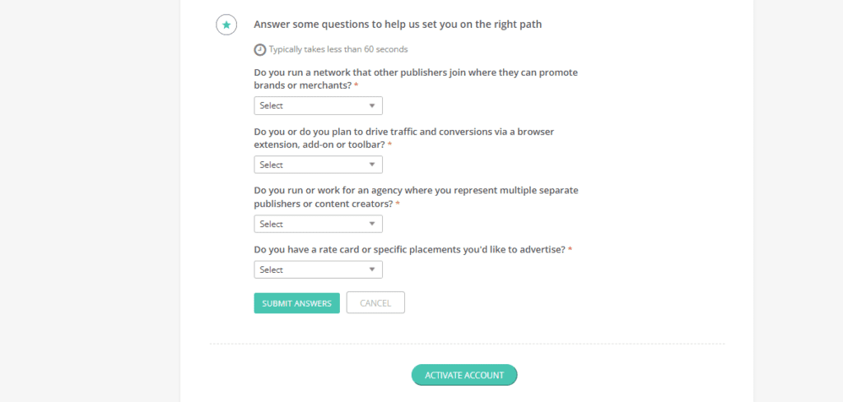The width and height of the screenshot is (843, 402).
Task: Click the 'Typically takes less than 60 seconds' text
Action: (x=338, y=49)
